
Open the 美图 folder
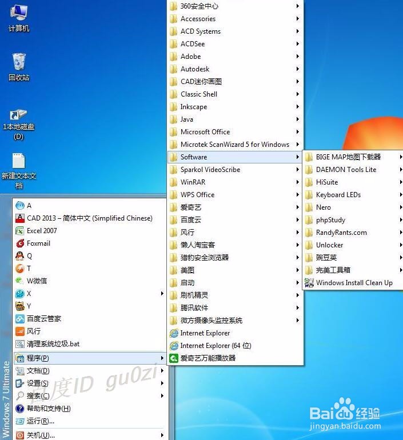(x=235, y=270)
